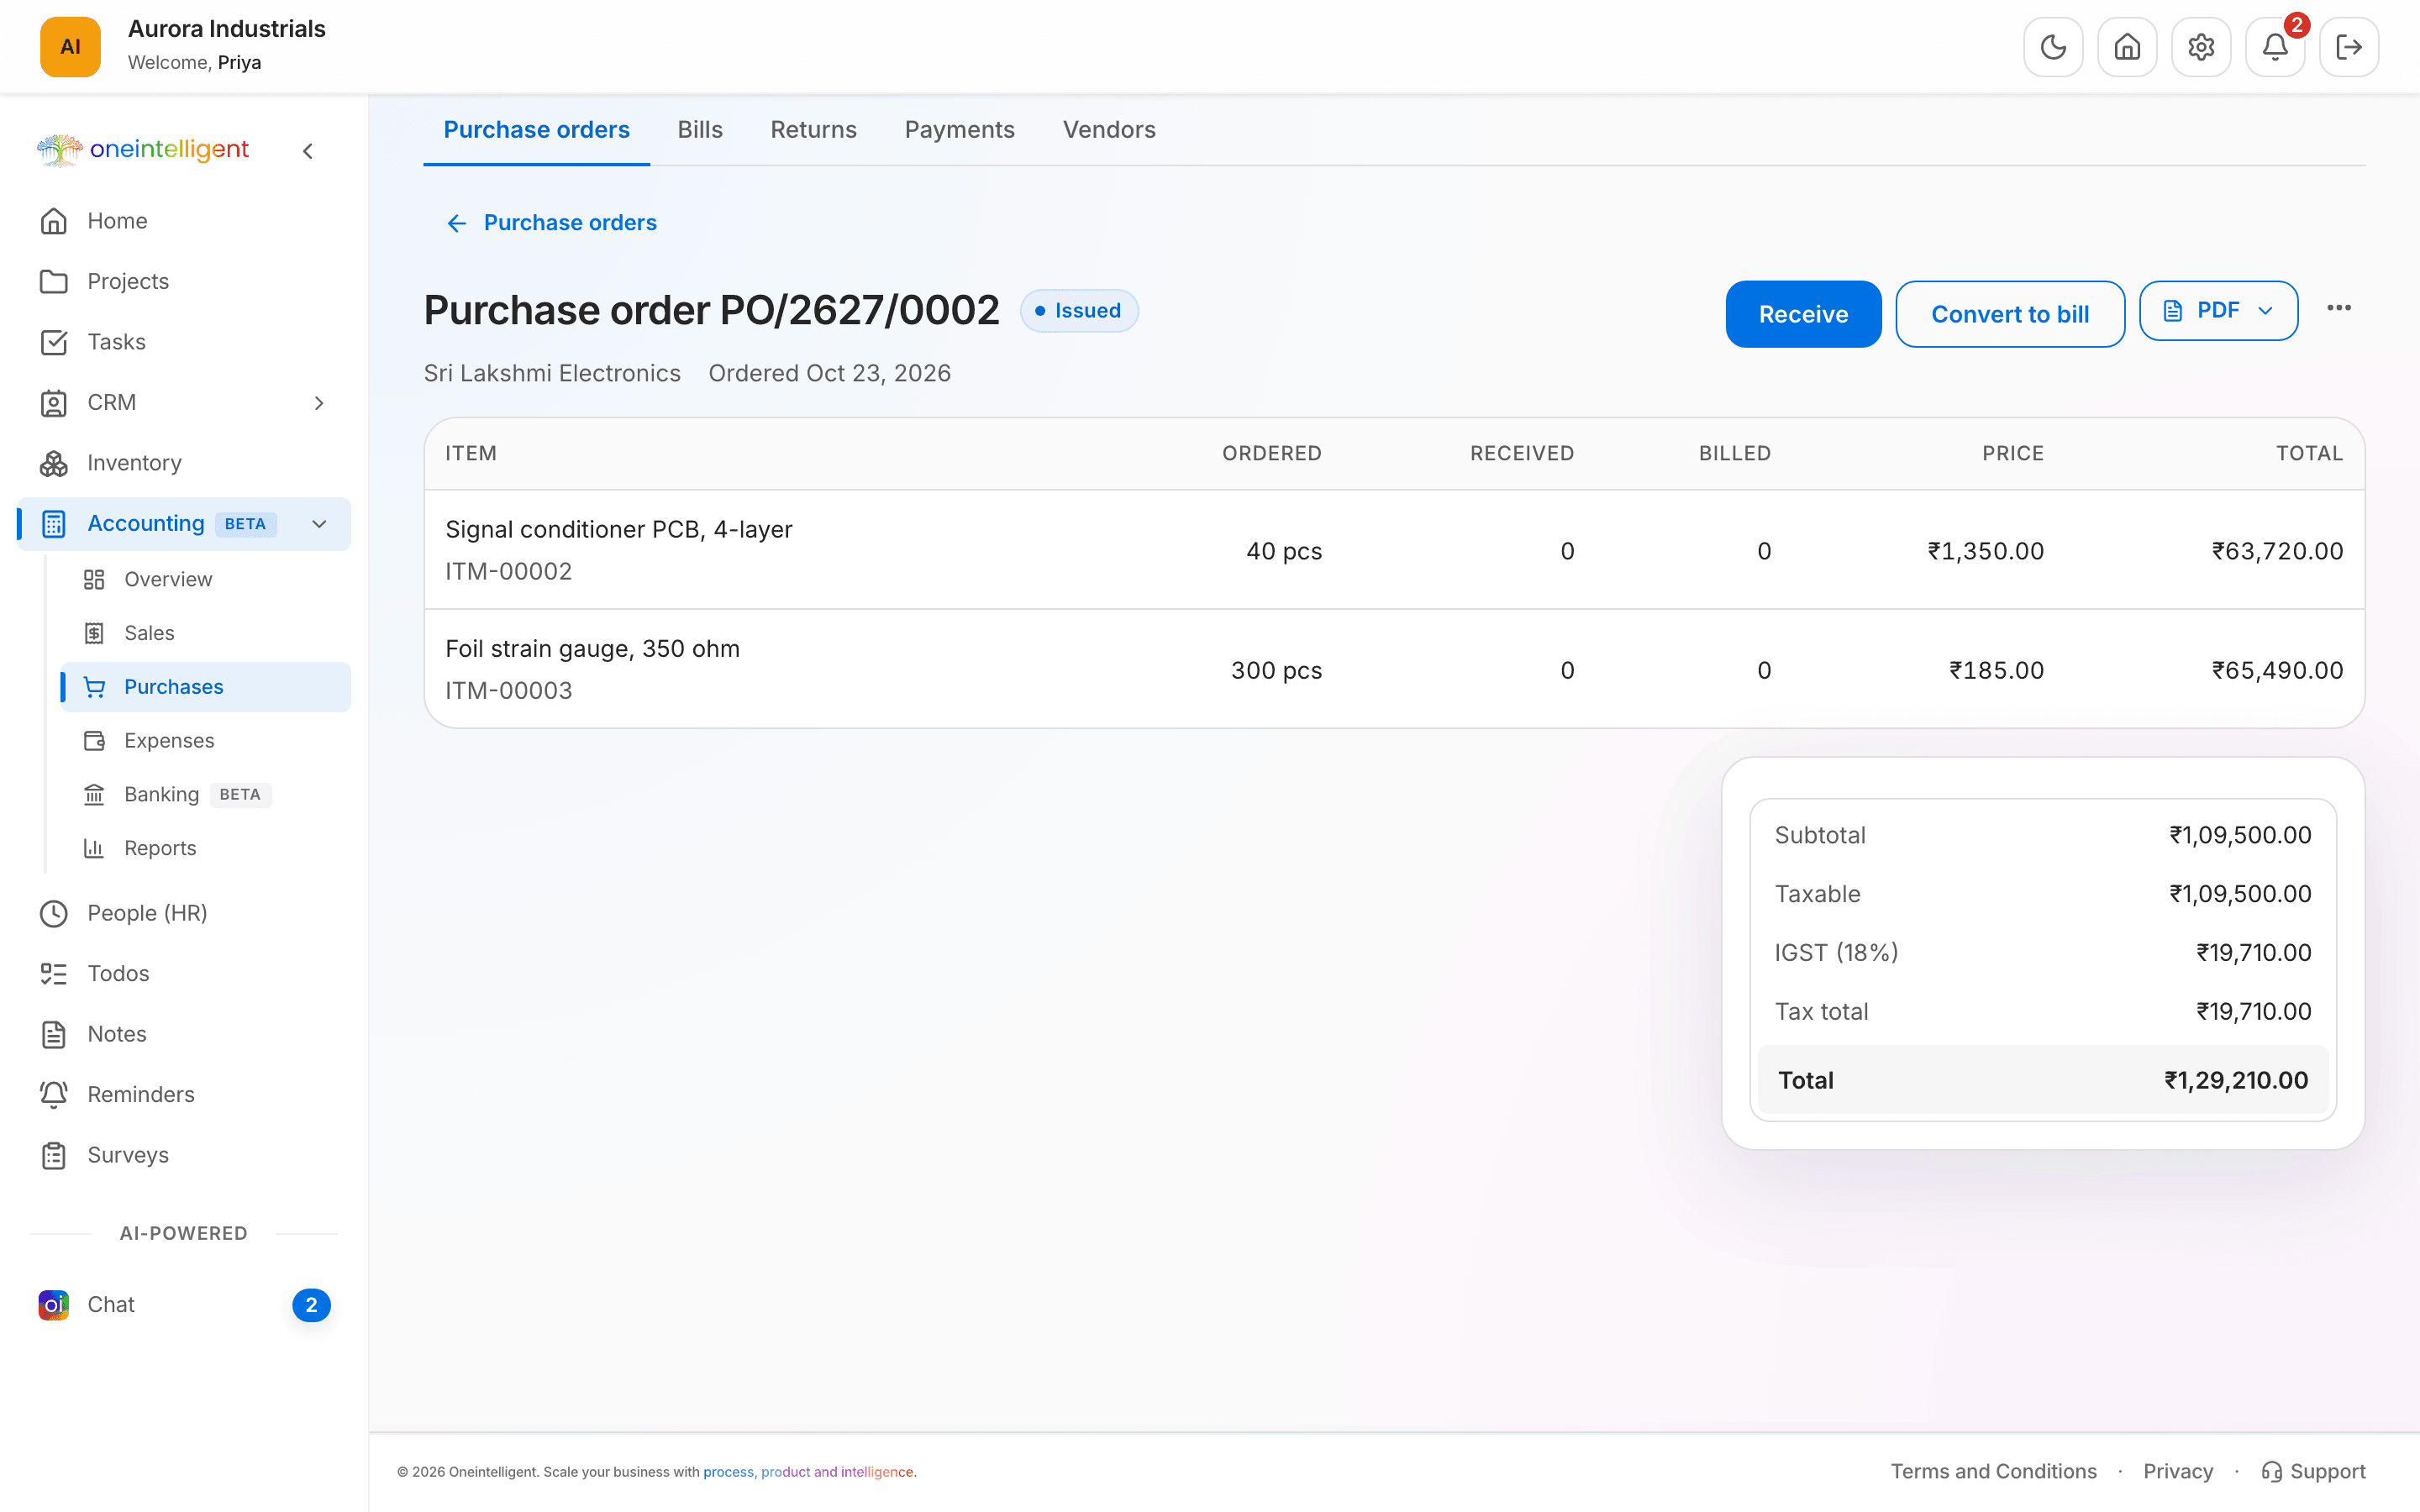Open Banking beta item

click(205, 795)
